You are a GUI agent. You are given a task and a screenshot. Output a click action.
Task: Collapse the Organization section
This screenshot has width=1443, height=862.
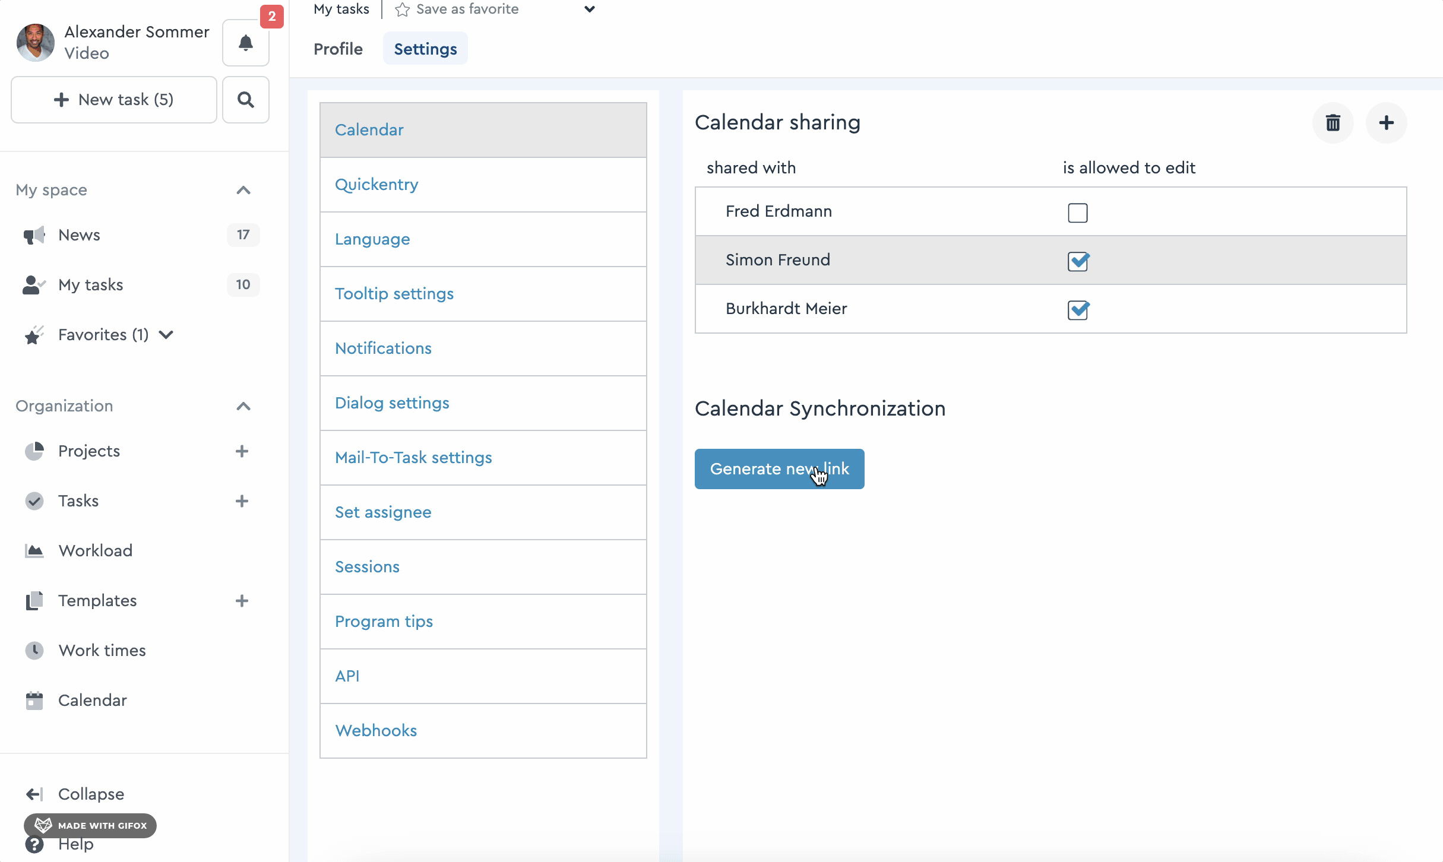[x=243, y=406]
